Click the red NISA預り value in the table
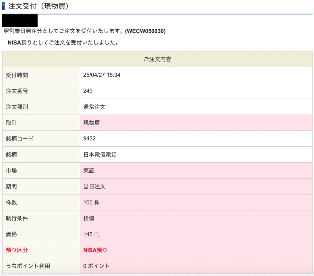Viewport: 314px width, 276px height. (95, 250)
